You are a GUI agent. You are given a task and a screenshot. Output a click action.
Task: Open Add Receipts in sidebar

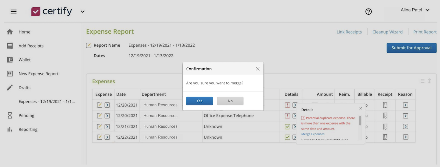point(31,46)
